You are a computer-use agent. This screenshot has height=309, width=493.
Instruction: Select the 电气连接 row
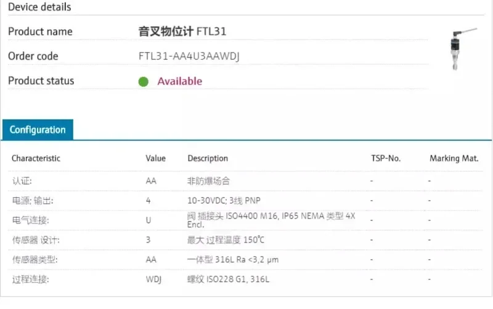245,220
